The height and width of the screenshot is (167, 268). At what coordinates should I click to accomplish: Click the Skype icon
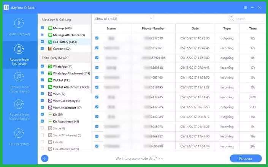coord(50,128)
